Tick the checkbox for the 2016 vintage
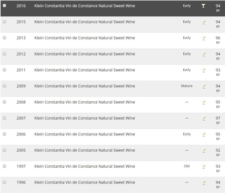 click(4, 5)
